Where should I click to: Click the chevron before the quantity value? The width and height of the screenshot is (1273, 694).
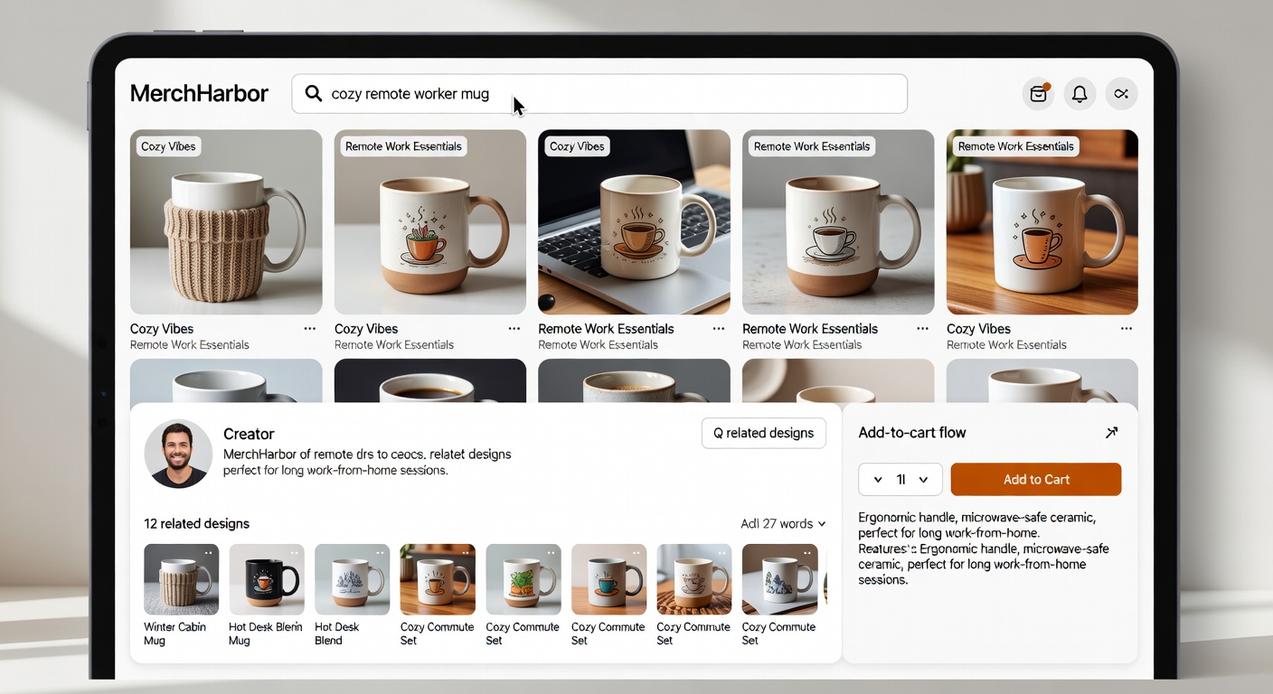tap(878, 480)
